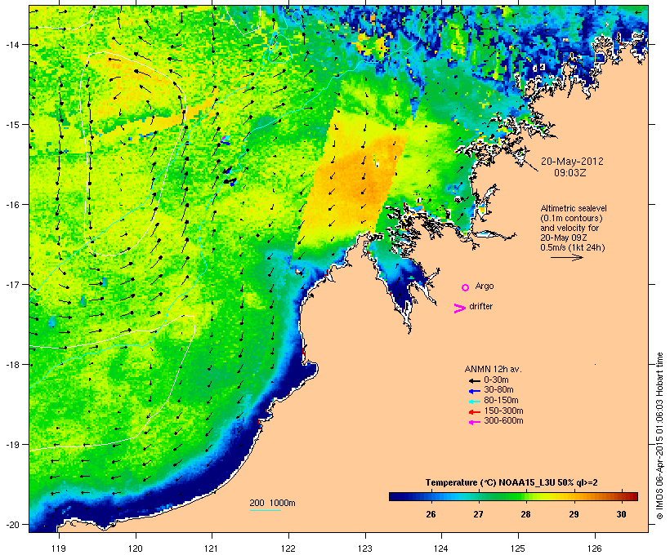Viewport: 670px width, 555px height.
Task: Click the '150-300m' depth label
Action: pos(503,411)
